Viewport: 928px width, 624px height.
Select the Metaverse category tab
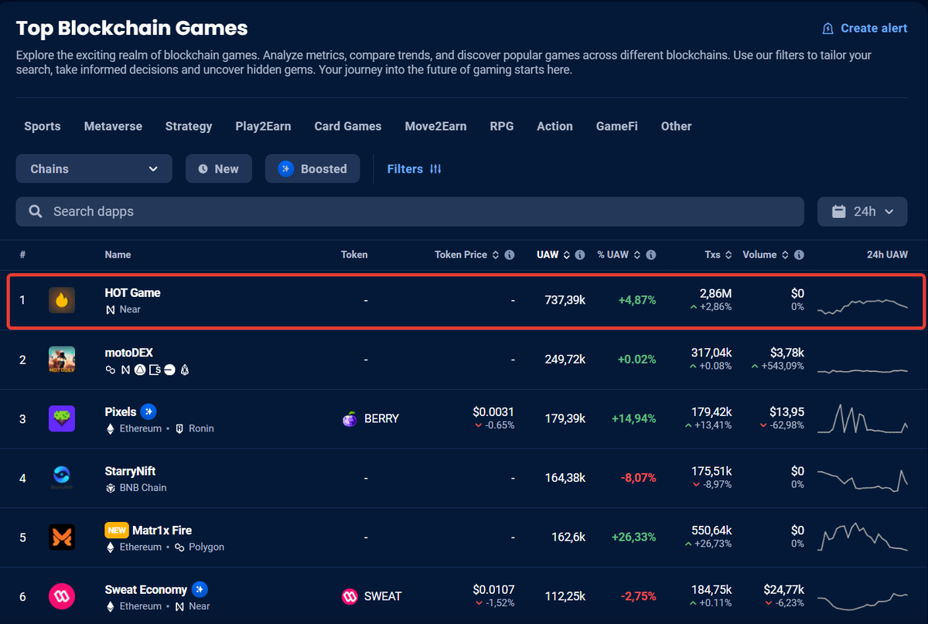tap(113, 126)
